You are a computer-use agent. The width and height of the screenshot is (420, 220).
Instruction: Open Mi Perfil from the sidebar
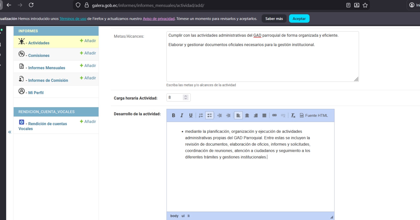36,93
